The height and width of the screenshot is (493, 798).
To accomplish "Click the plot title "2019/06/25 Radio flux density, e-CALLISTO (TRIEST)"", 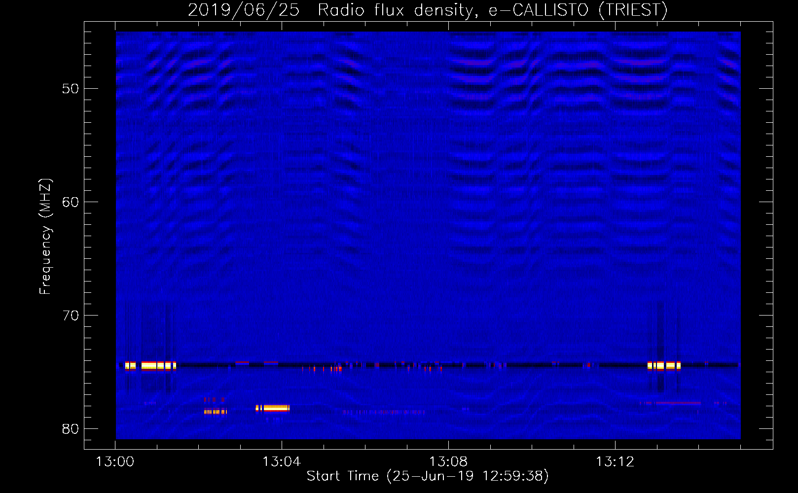I will coord(428,10).
